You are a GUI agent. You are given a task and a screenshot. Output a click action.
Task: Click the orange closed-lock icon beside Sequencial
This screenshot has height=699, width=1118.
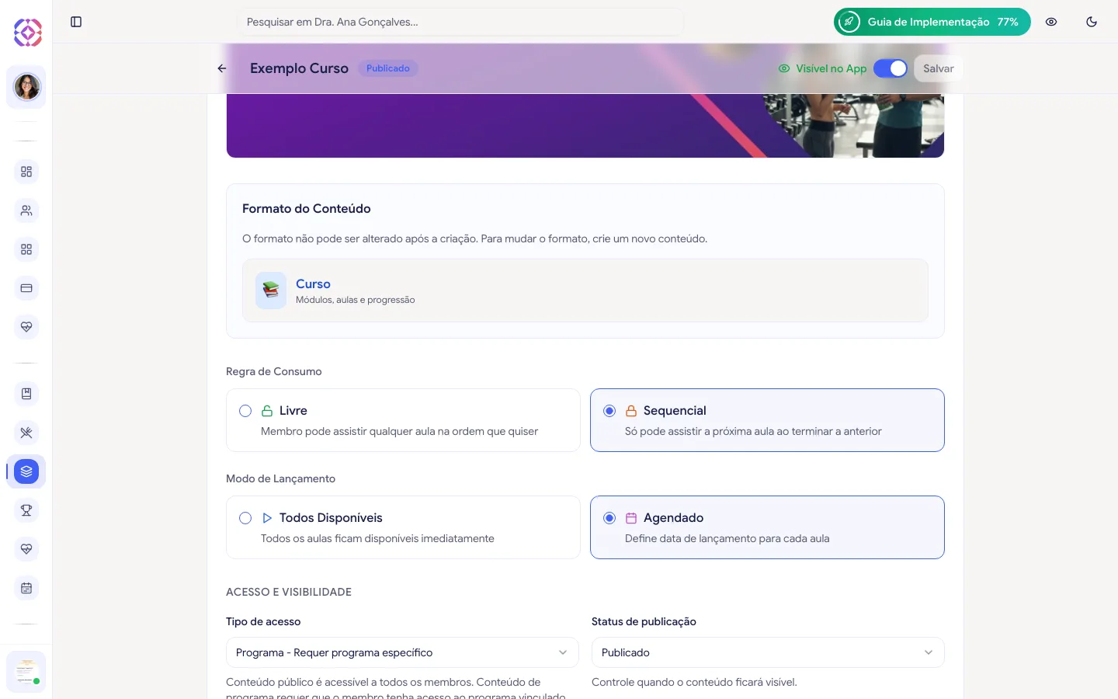coord(631,411)
